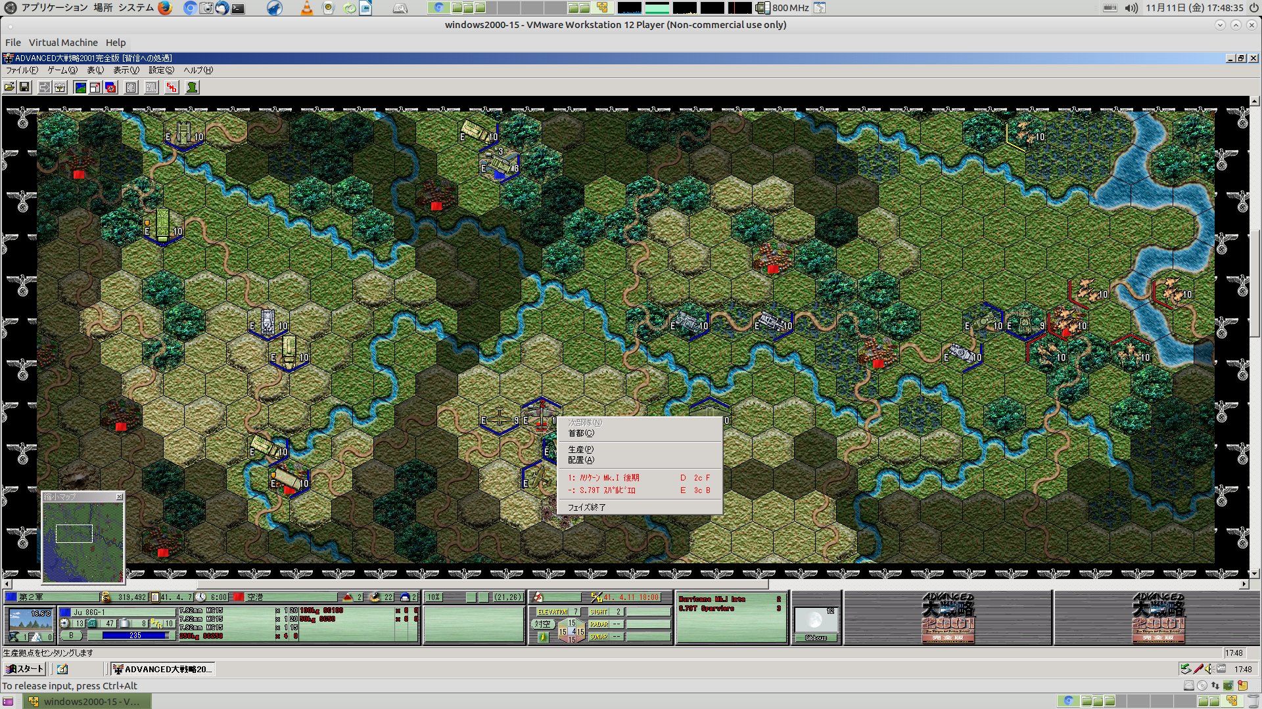Click the volume speaker icon in top panel
The height and width of the screenshot is (709, 1262).
[x=1131, y=8]
